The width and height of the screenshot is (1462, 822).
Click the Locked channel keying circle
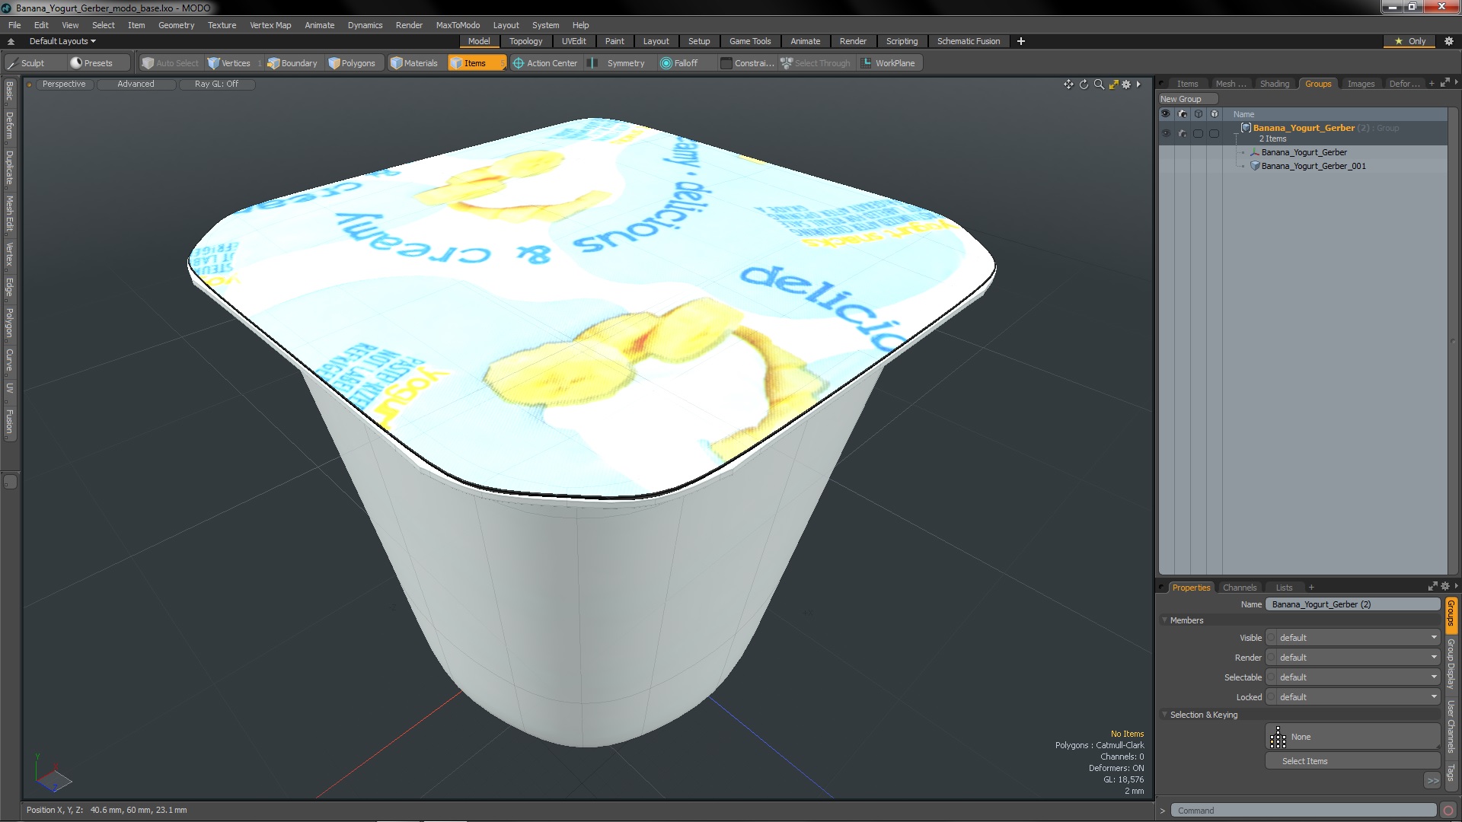click(x=1271, y=697)
